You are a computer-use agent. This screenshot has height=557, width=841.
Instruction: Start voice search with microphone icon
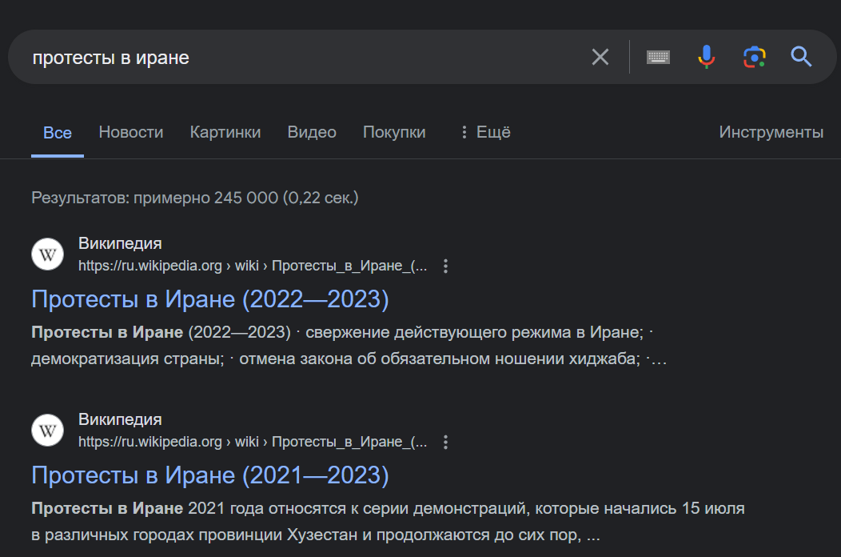[x=706, y=57]
